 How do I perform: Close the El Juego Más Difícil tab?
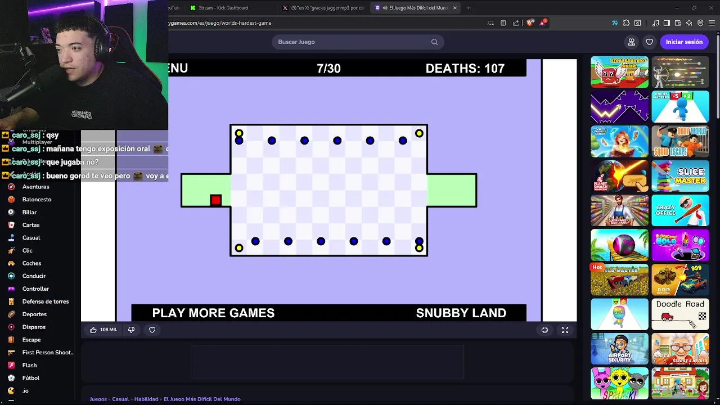454,8
